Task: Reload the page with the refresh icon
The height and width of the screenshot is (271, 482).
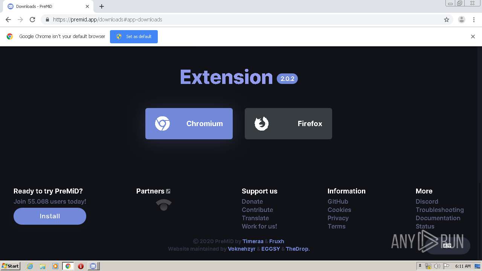Action: pyautogui.click(x=32, y=20)
